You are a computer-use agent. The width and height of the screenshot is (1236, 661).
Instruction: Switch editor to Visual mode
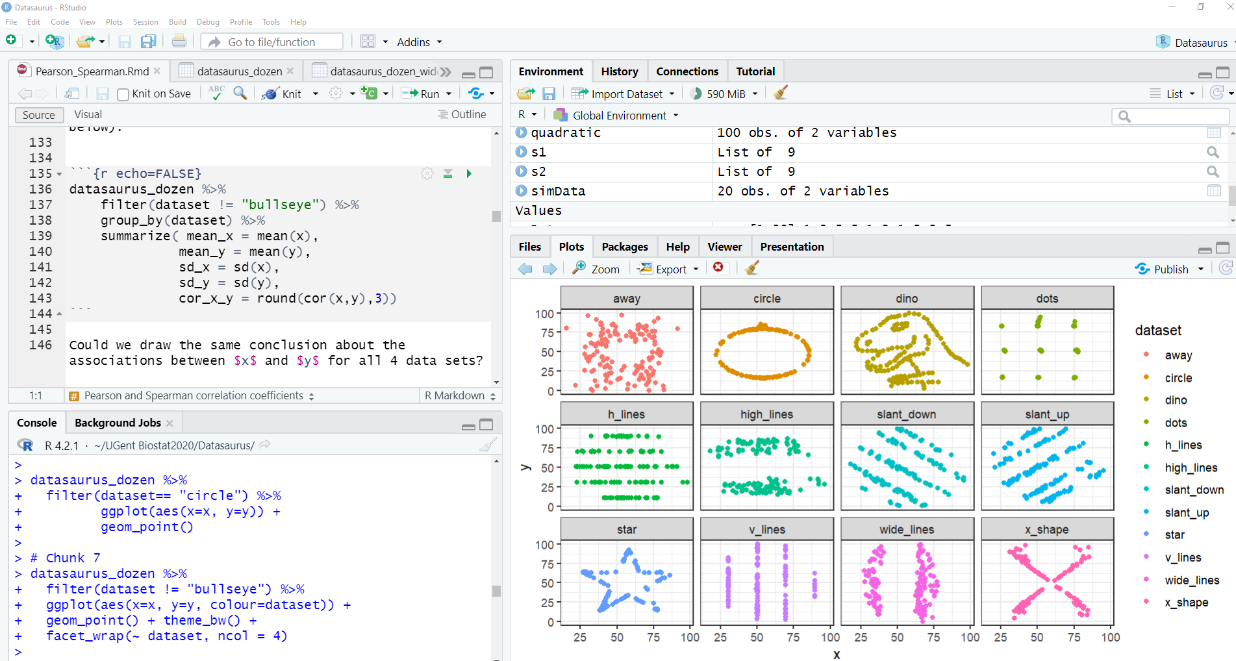(x=88, y=115)
